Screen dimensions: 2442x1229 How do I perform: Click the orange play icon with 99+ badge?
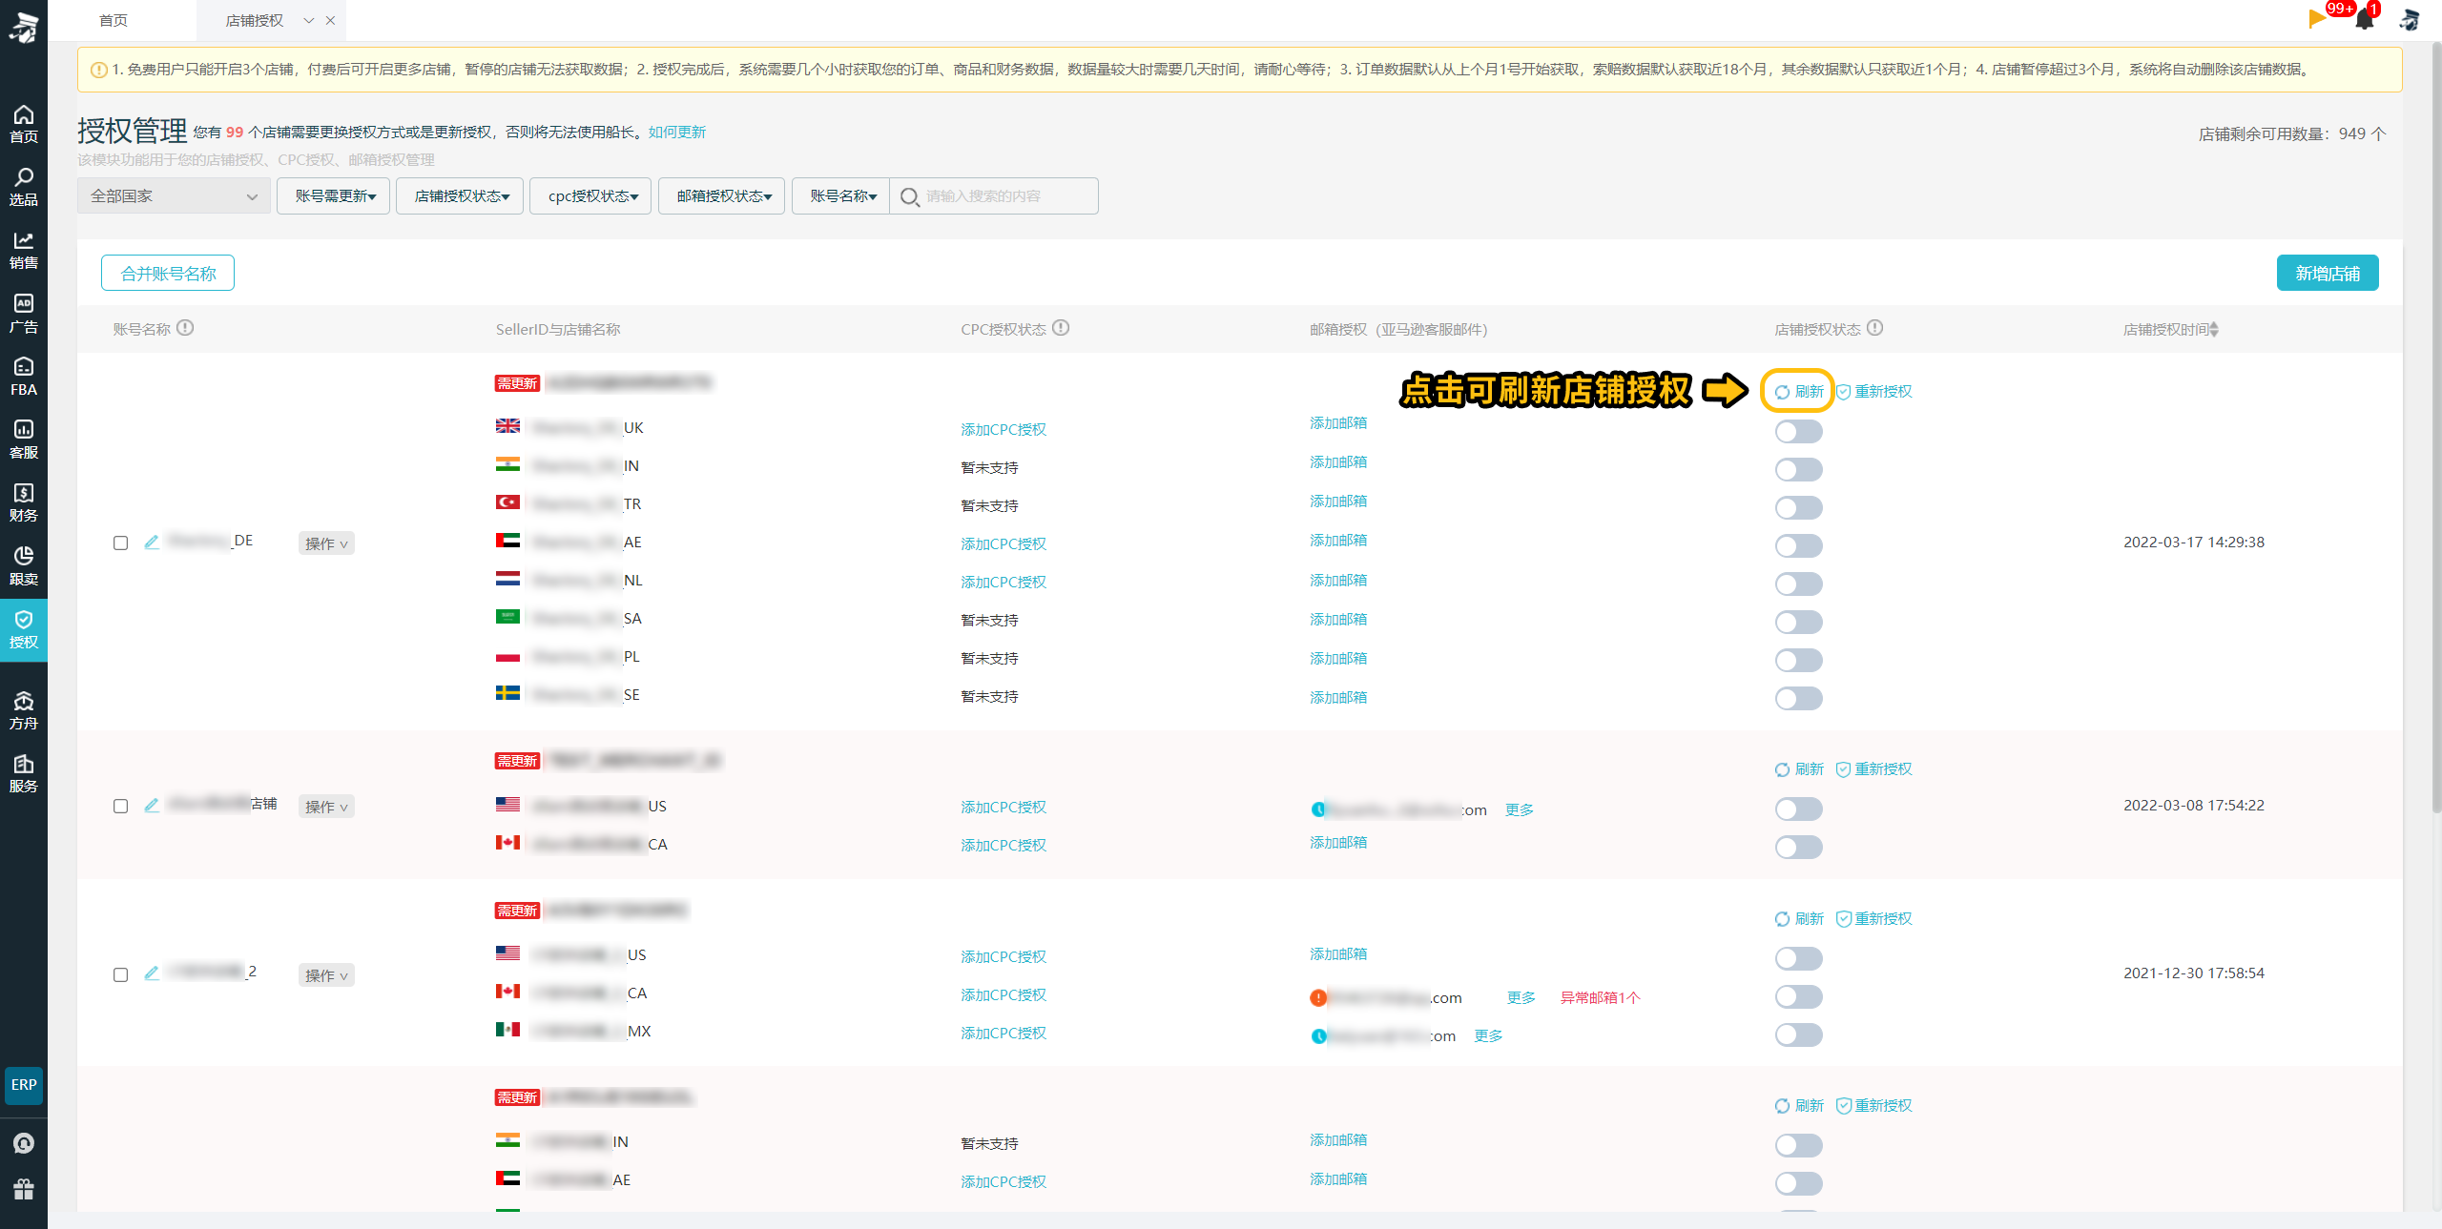tap(2318, 18)
